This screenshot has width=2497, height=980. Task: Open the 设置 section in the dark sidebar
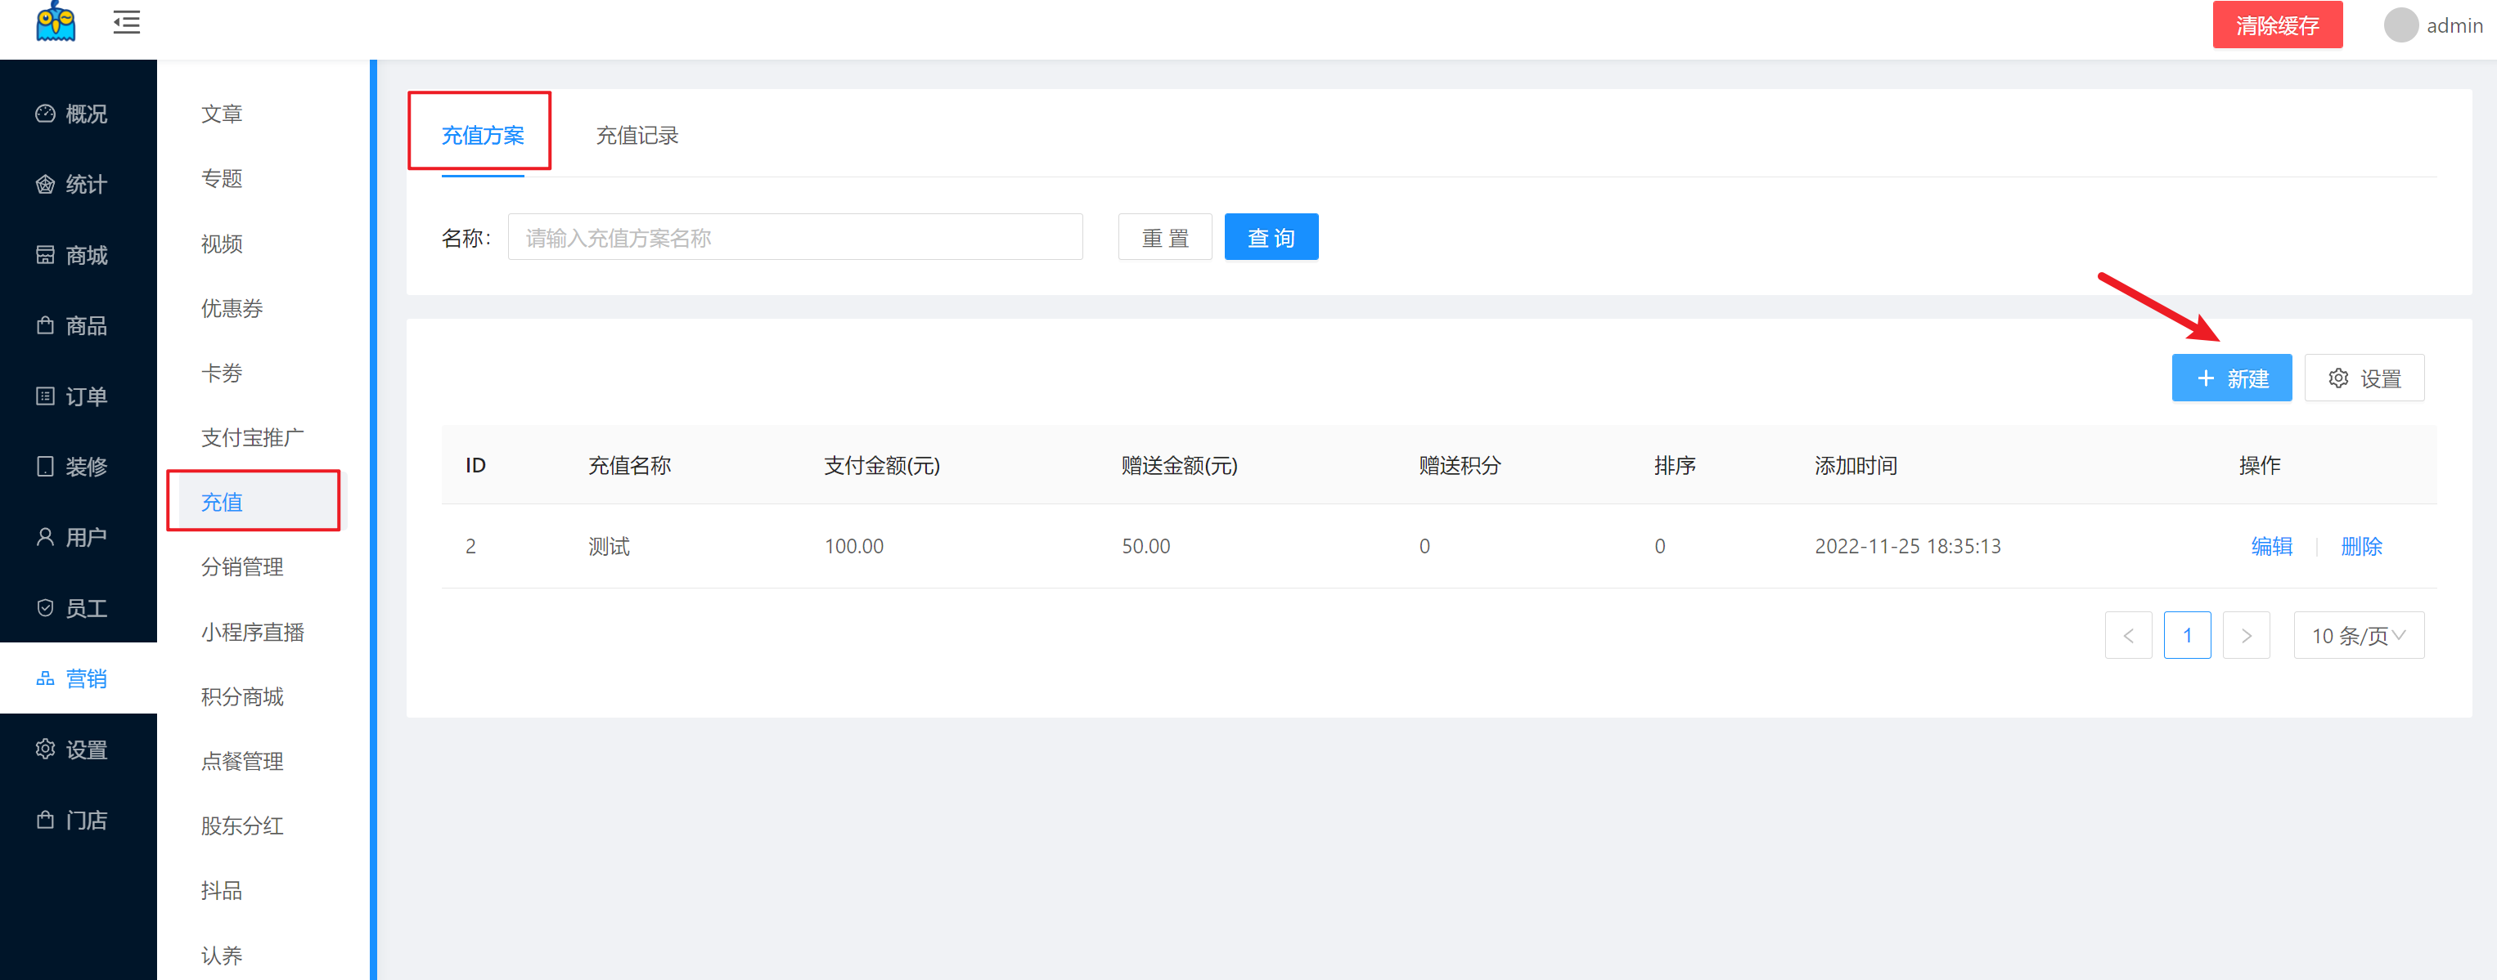tap(73, 750)
